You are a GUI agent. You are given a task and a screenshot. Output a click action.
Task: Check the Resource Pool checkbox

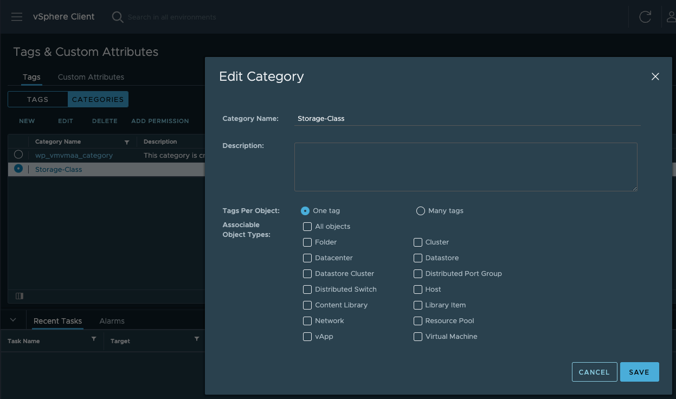[418, 321]
